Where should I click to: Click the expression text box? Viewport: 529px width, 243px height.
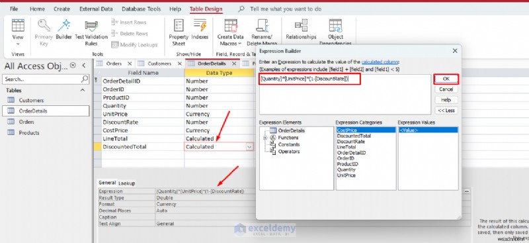tap(345, 94)
